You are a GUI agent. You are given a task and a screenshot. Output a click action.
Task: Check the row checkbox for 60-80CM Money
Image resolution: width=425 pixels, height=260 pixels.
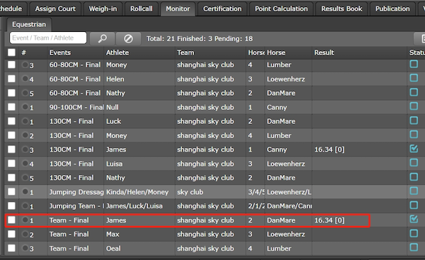click(11, 64)
